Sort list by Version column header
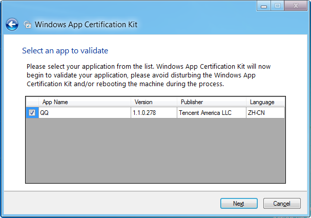 coord(154,102)
